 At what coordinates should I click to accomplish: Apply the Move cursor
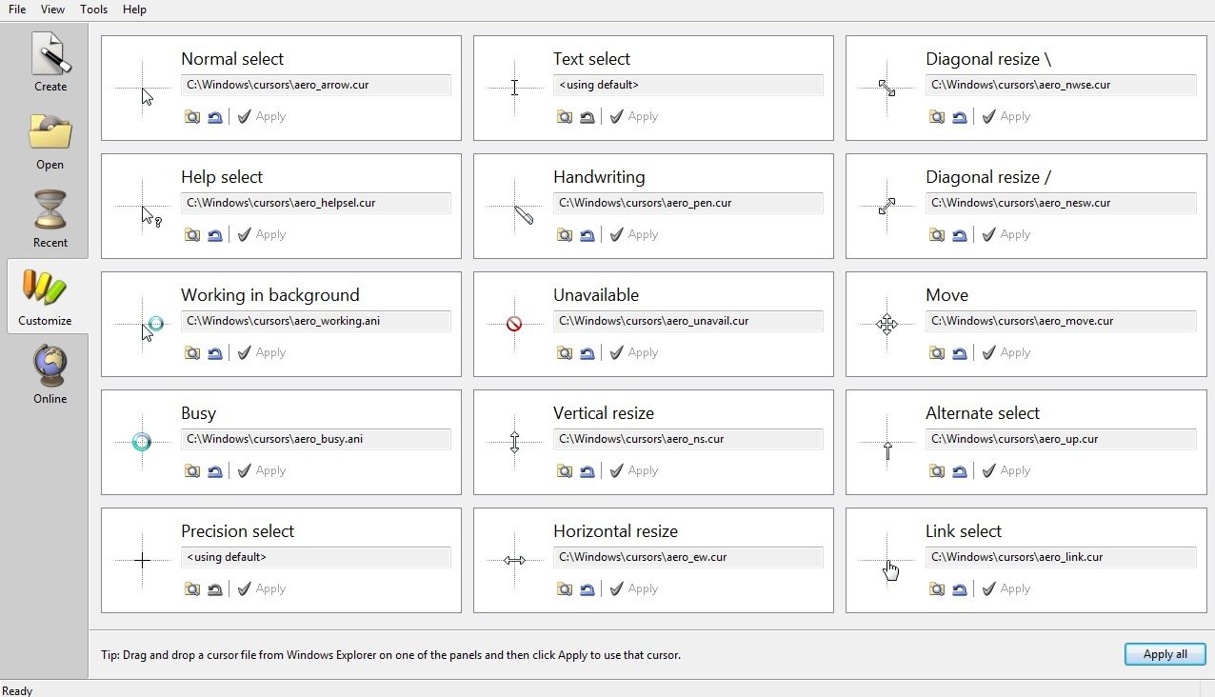1006,352
